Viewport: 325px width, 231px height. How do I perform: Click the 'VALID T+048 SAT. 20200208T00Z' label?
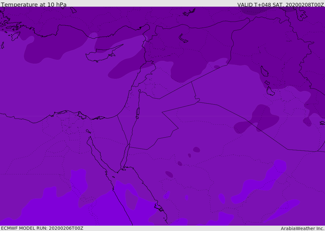[x=281, y=4]
